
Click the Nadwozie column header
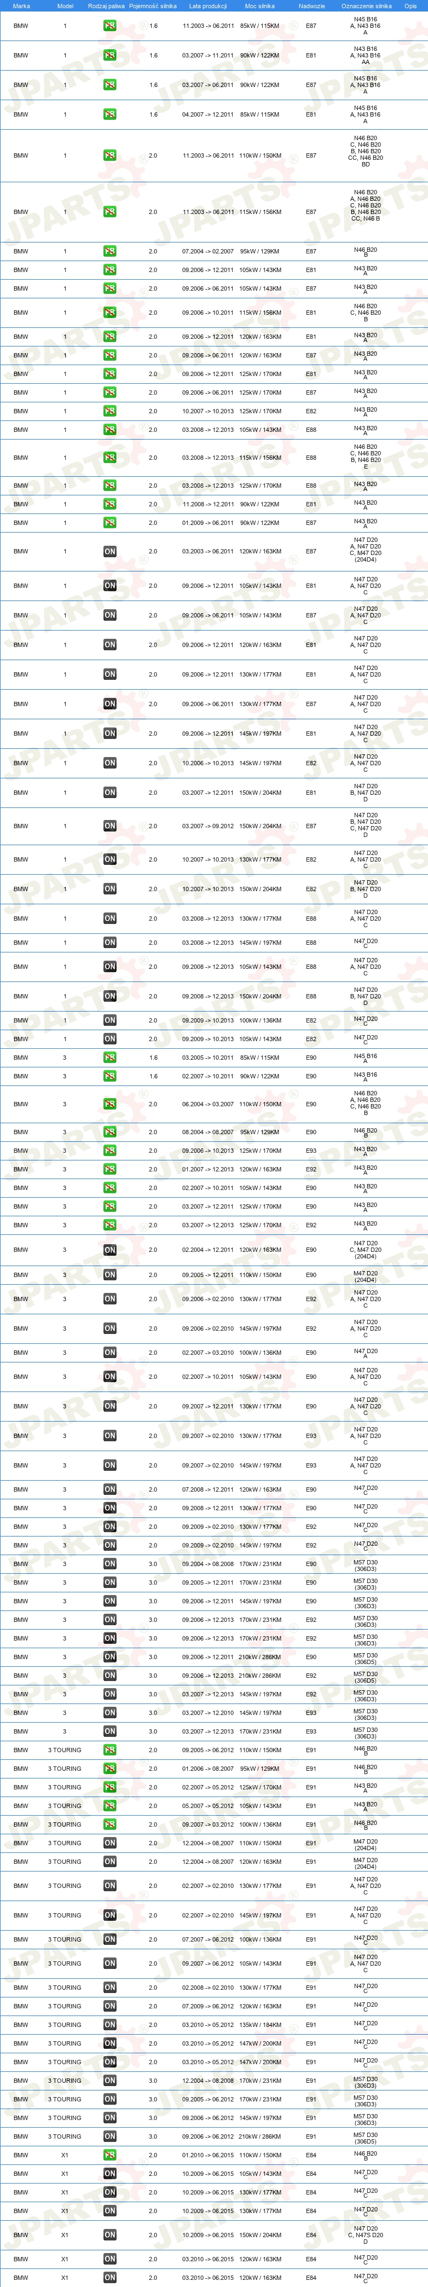311,5
